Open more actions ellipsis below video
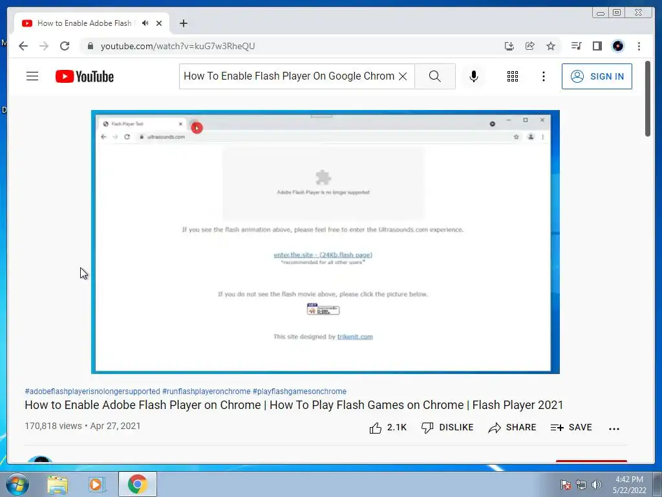 coord(614,428)
